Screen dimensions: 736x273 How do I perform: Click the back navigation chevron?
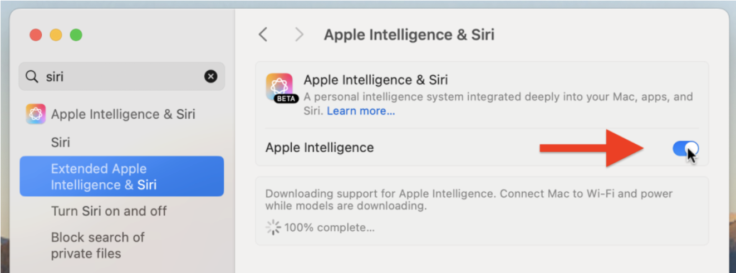click(x=263, y=35)
